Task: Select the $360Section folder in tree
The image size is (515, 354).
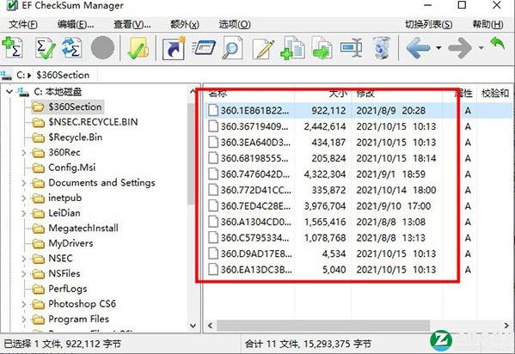Action: [x=67, y=107]
